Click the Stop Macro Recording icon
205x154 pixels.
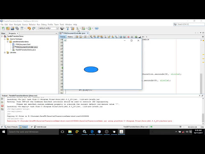click(132, 37)
